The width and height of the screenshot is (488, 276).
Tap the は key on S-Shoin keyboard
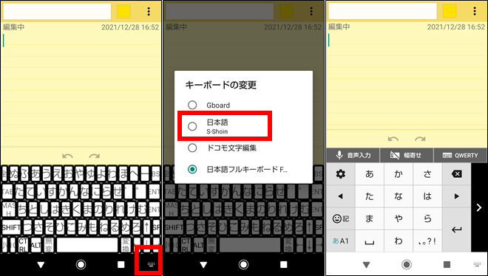tap(427, 196)
